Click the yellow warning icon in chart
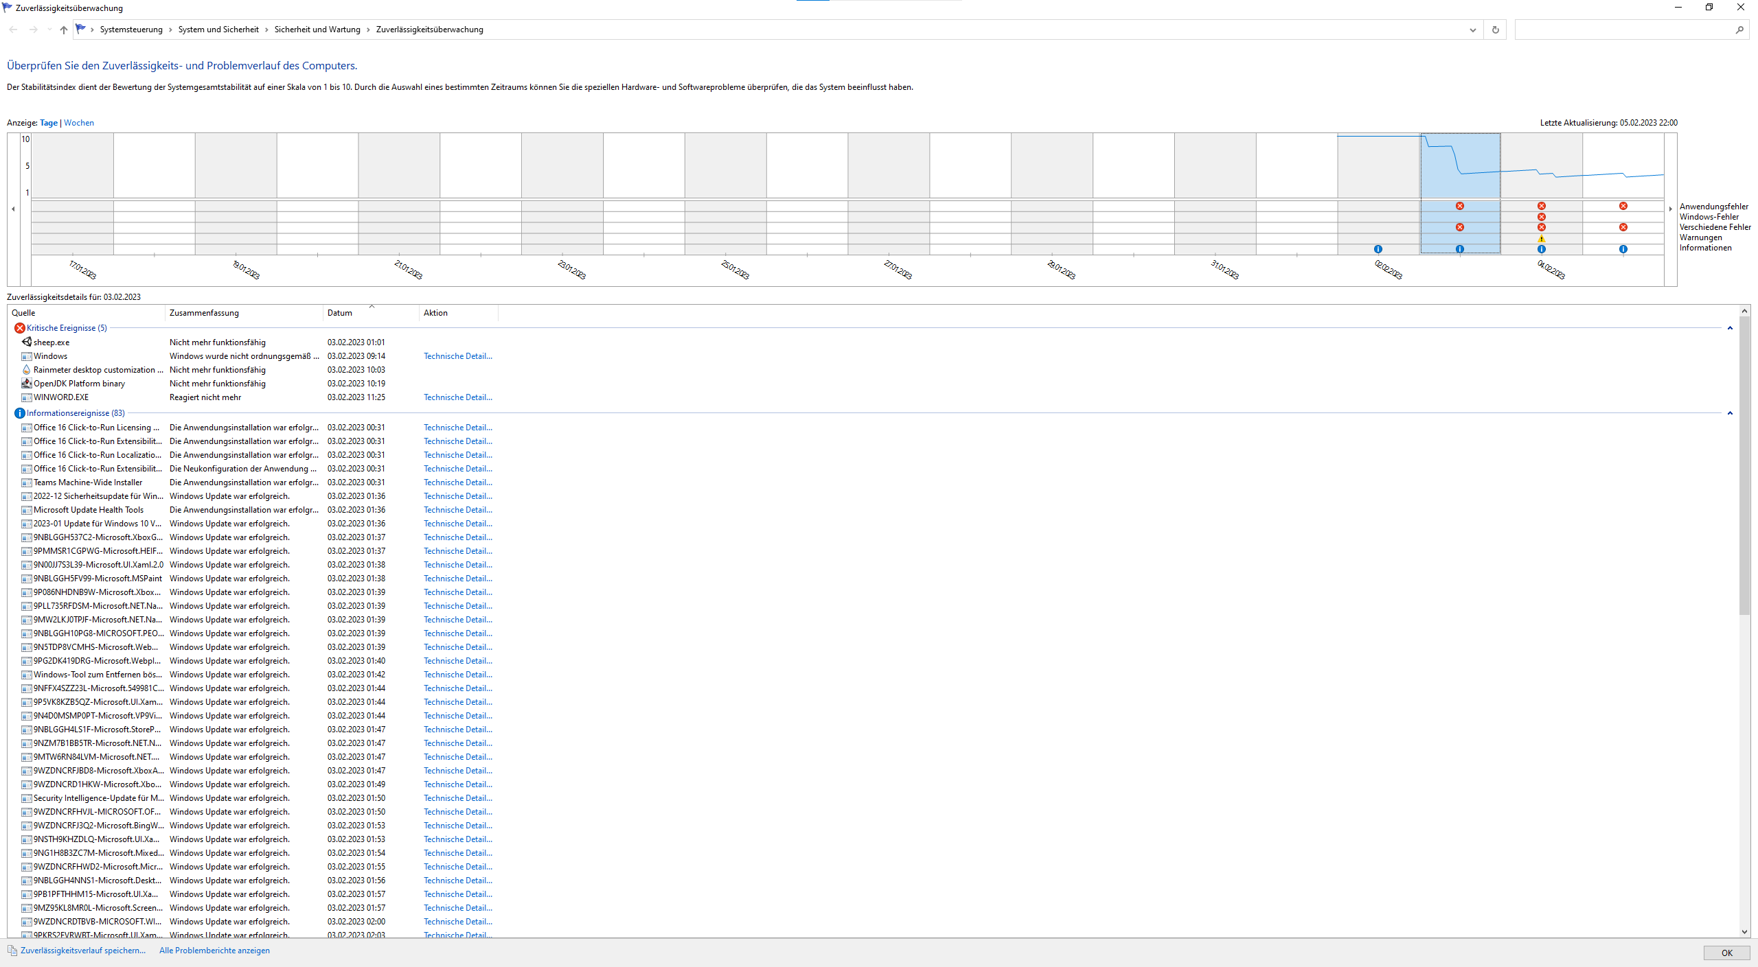The width and height of the screenshot is (1758, 967). tap(1542, 238)
